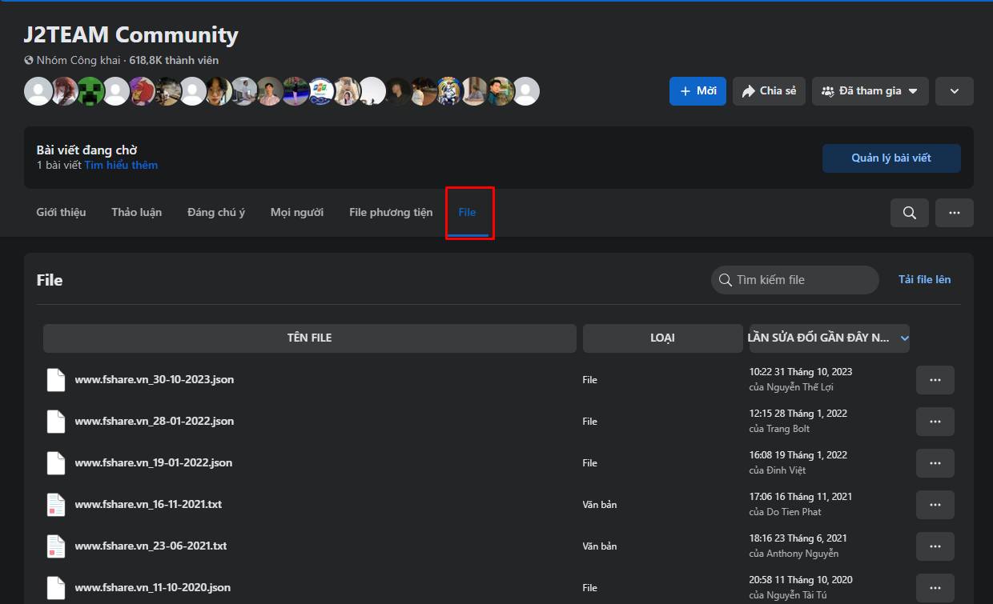
Task: Click file icon of www.fshare.vn_19-01-2022.json
Action: tap(56, 463)
